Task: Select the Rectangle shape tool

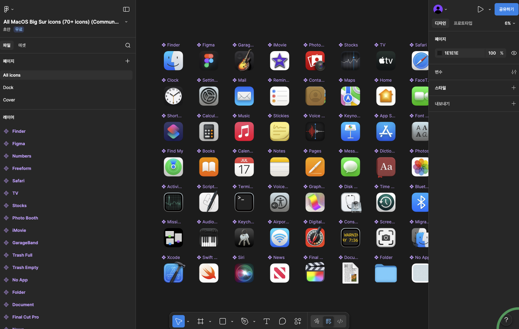Action: (x=223, y=321)
